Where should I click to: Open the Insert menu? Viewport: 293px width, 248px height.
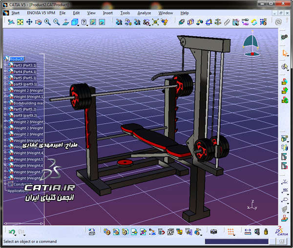coord(108,13)
